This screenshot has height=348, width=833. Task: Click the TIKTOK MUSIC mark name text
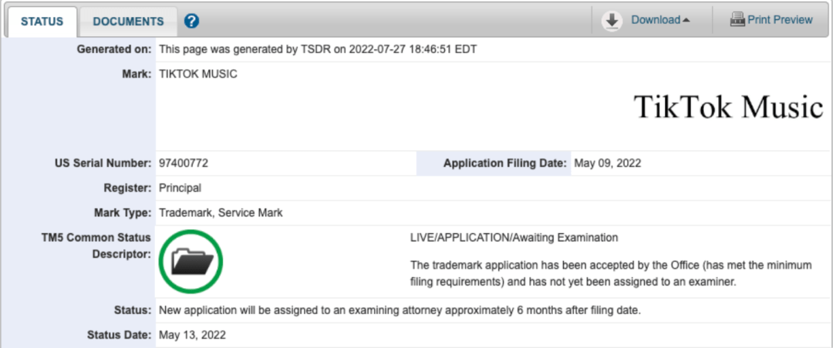pyautogui.click(x=198, y=74)
